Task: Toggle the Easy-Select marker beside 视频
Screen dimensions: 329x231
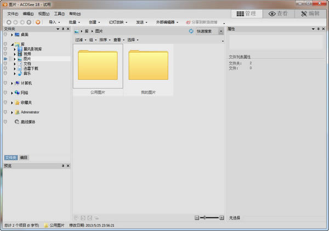Action: [5, 54]
